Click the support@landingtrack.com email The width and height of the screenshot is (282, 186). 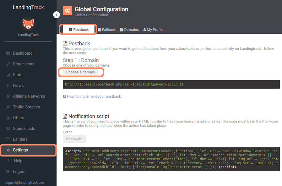(x=25, y=183)
